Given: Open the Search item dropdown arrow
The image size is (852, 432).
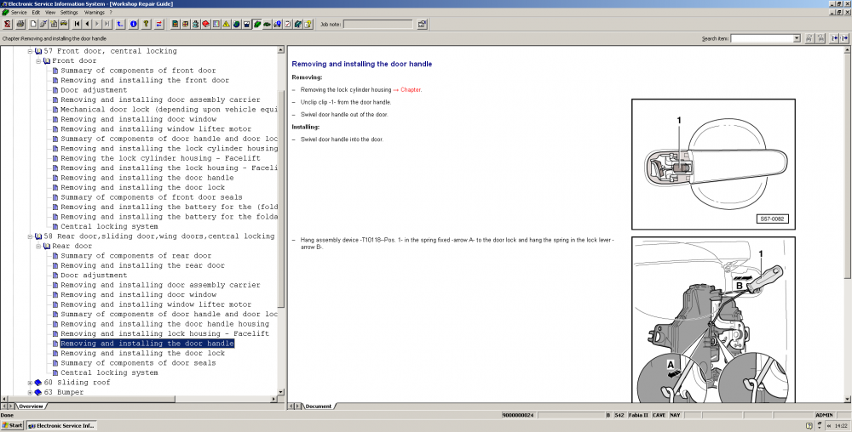Looking at the screenshot, I should (x=797, y=38).
